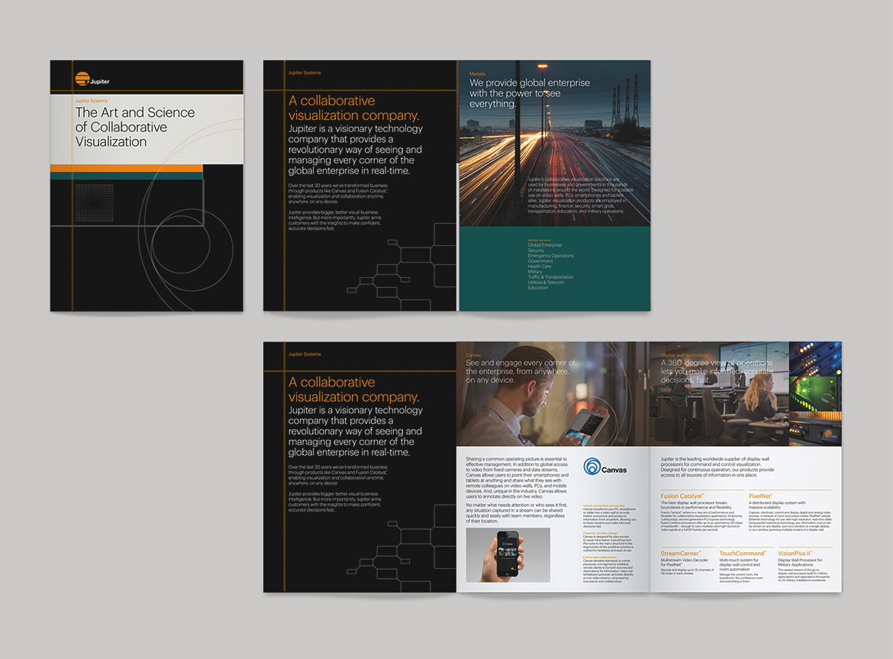Click "The best display wall processor breaks boundaries" tagline
The height and width of the screenshot is (659, 893).
pyautogui.click(x=696, y=506)
